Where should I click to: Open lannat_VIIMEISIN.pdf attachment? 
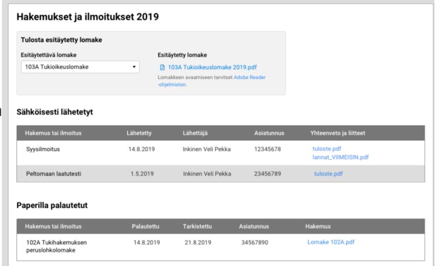[340, 157]
